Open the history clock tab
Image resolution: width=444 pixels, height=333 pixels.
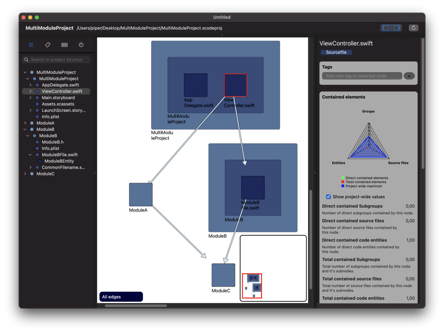(81, 45)
